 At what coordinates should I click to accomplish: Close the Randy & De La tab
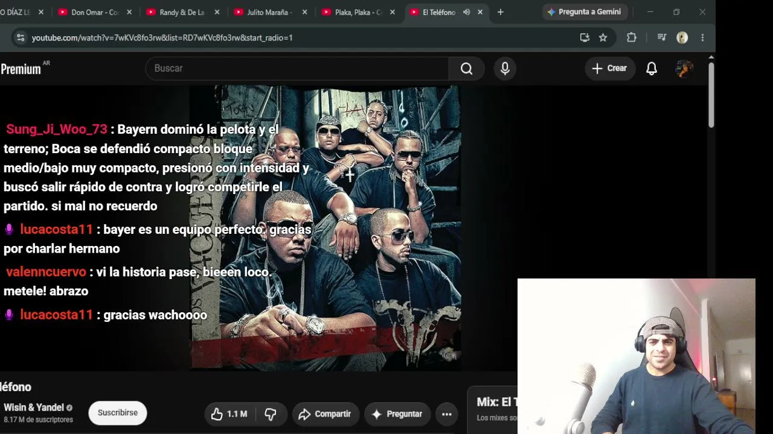click(217, 12)
